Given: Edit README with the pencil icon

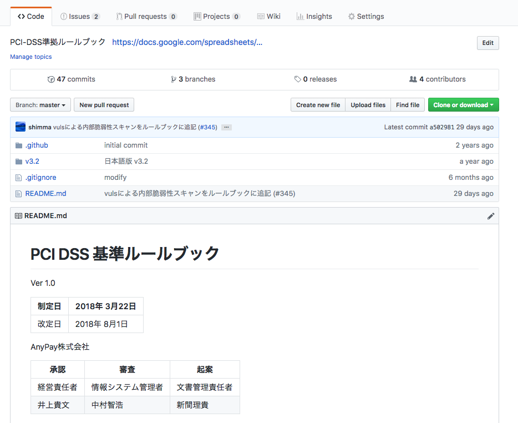Looking at the screenshot, I should 491,216.
